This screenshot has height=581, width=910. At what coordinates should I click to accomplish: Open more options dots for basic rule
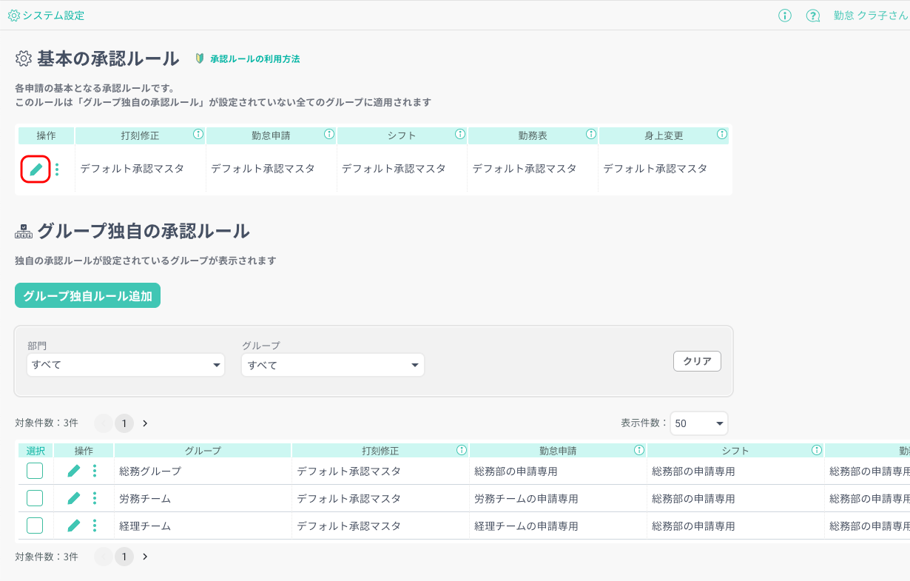(x=57, y=169)
